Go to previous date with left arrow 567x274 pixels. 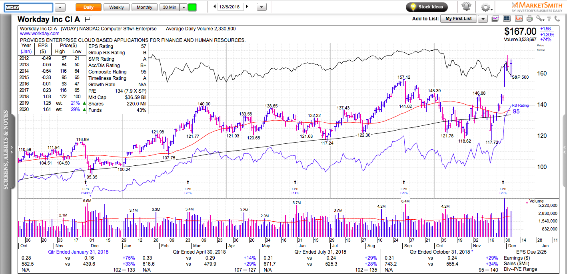click(215, 7)
